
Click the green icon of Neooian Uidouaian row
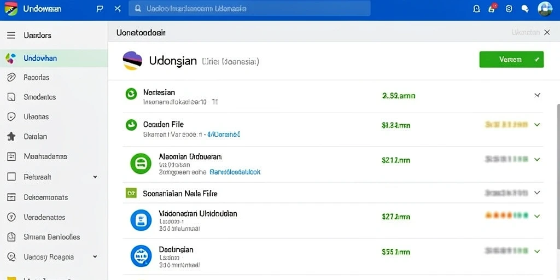(141, 163)
